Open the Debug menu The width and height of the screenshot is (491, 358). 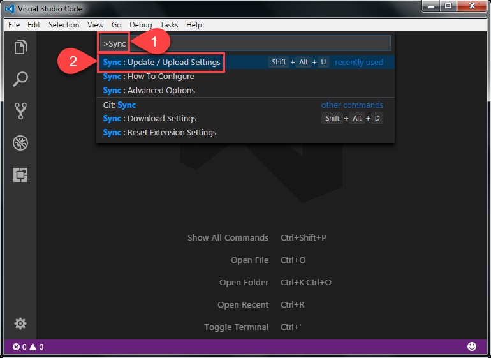(141, 25)
